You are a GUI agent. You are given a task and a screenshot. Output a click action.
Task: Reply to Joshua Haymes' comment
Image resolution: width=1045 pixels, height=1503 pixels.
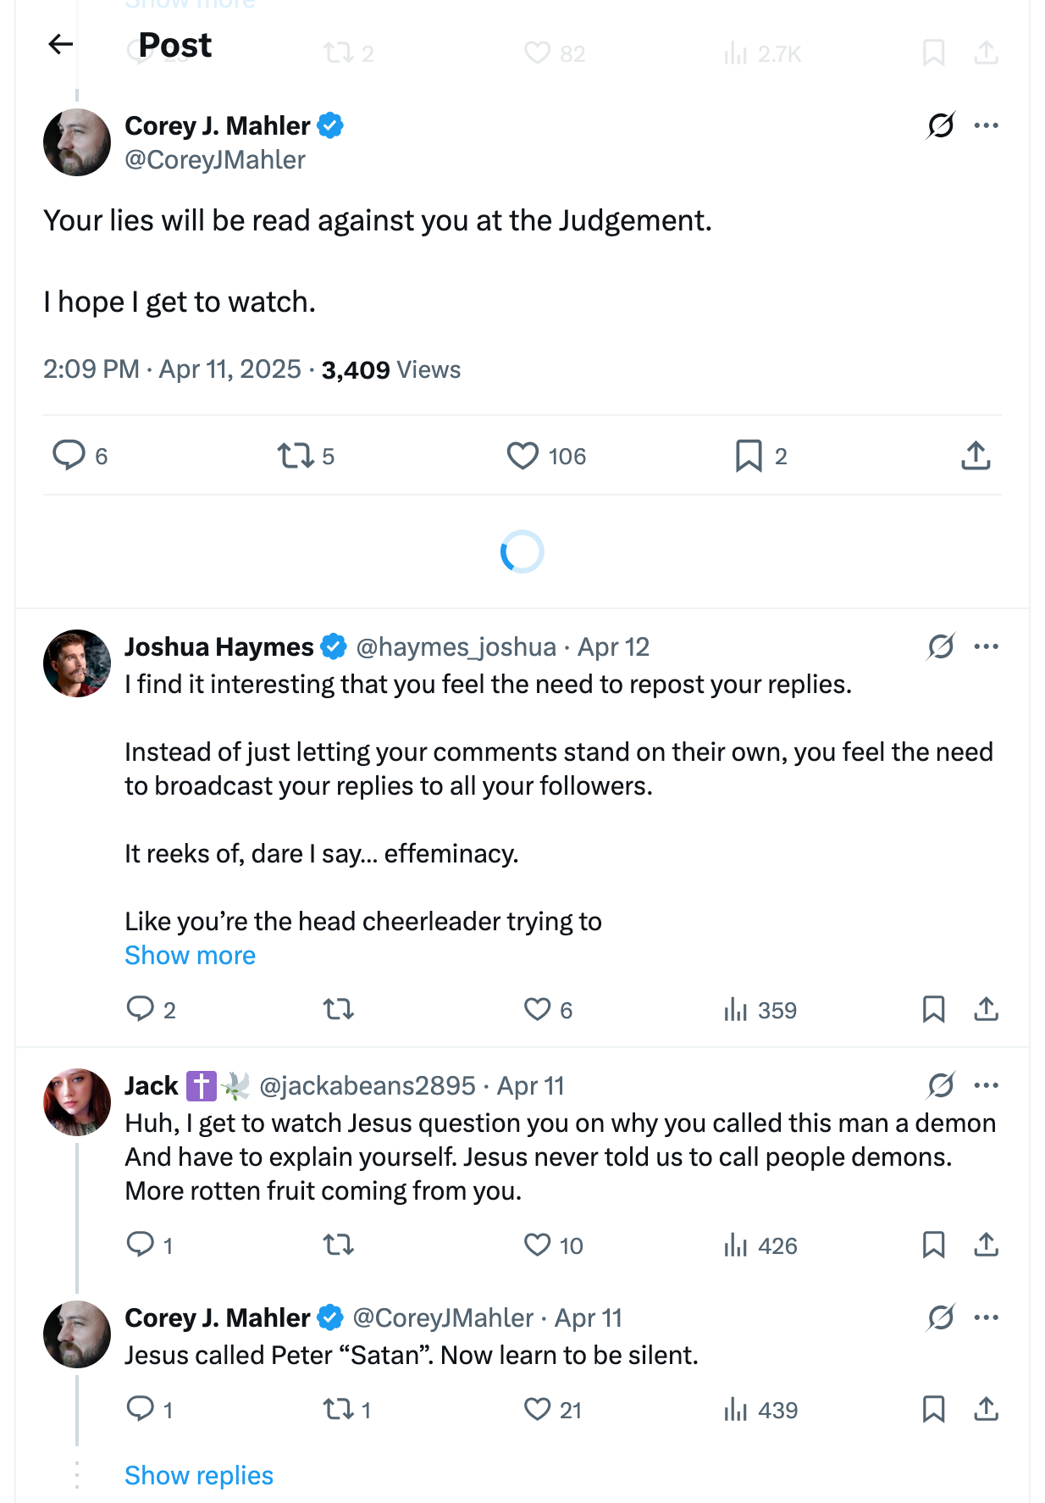pyautogui.click(x=140, y=1009)
